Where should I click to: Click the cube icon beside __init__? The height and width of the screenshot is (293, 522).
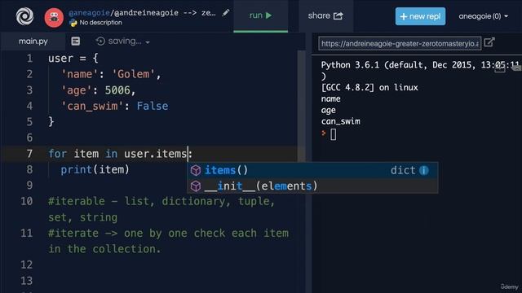pos(196,186)
